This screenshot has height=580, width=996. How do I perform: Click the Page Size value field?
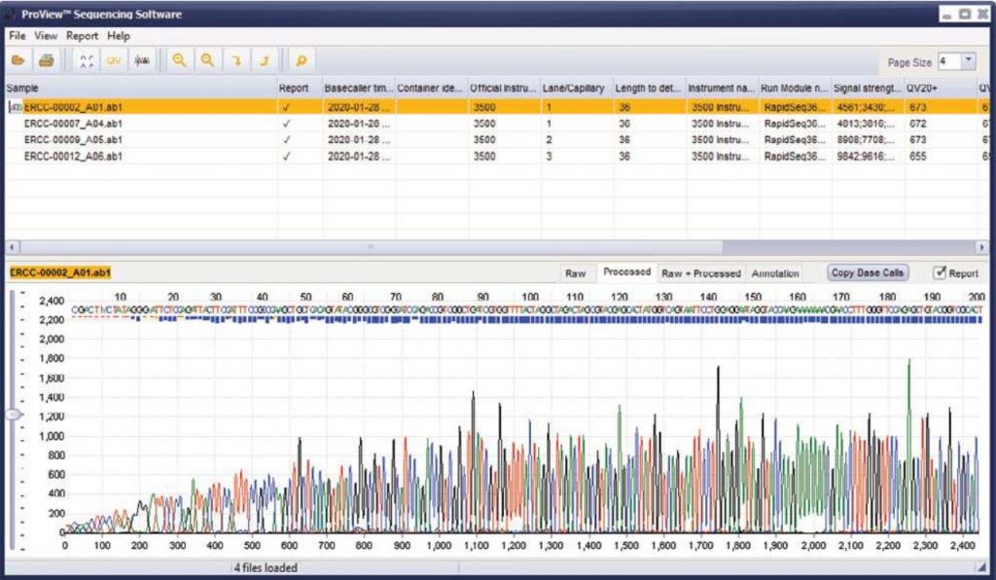(x=949, y=61)
